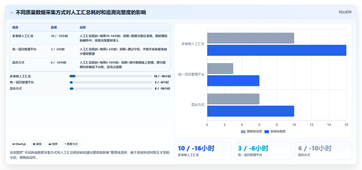Click the 统一项目管理平台 progress bar
The width and height of the screenshot is (362, 170).
[x=111, y=82]
